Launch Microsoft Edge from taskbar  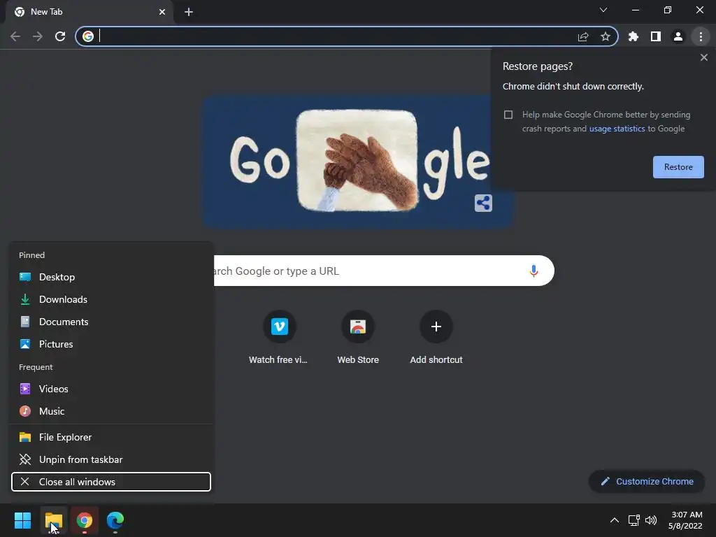115,520
